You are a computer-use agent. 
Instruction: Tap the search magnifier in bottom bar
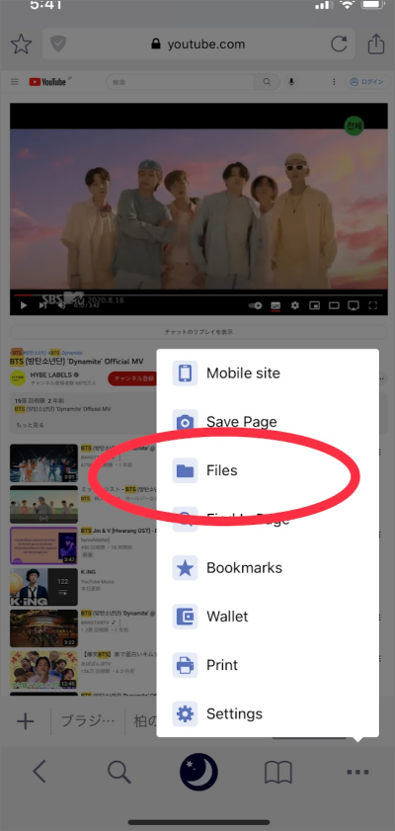tap(119, 773)
